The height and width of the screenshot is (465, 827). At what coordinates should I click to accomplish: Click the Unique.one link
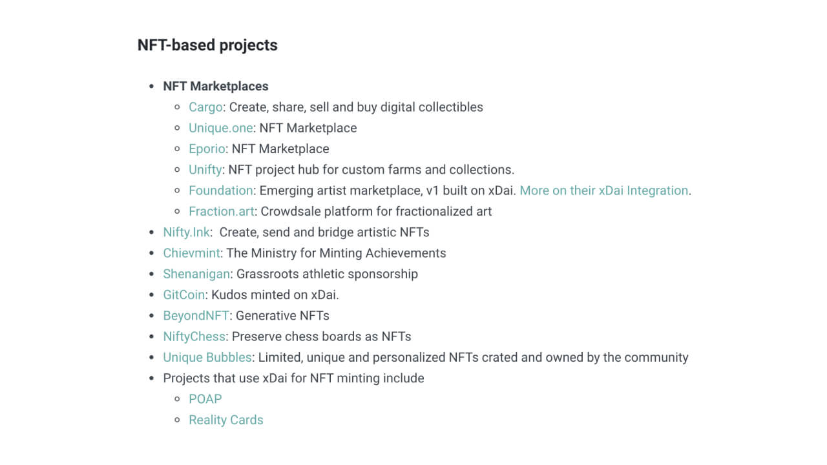click(220, 128)
